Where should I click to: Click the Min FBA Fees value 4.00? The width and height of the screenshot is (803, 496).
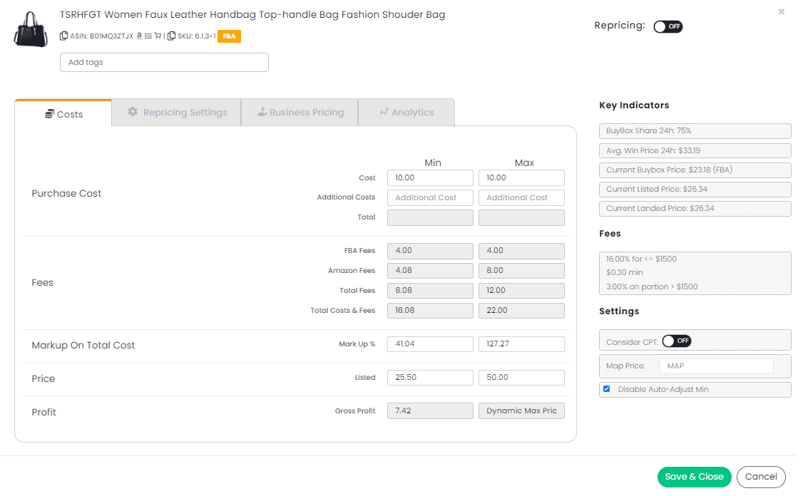[x=430, y=251]
